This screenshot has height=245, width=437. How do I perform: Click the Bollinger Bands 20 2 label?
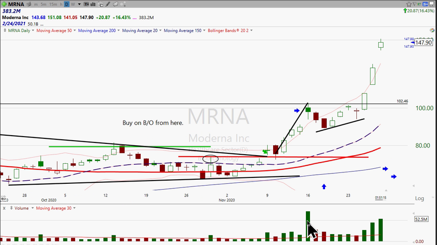pyautogui.click(x=228, y=30)
